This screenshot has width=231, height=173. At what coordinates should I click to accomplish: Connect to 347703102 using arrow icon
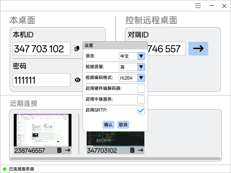(140, 150)
